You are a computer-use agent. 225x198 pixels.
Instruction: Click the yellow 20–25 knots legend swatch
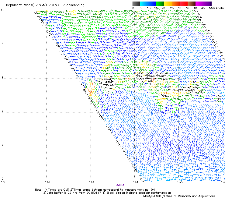[x=168, y=4]
